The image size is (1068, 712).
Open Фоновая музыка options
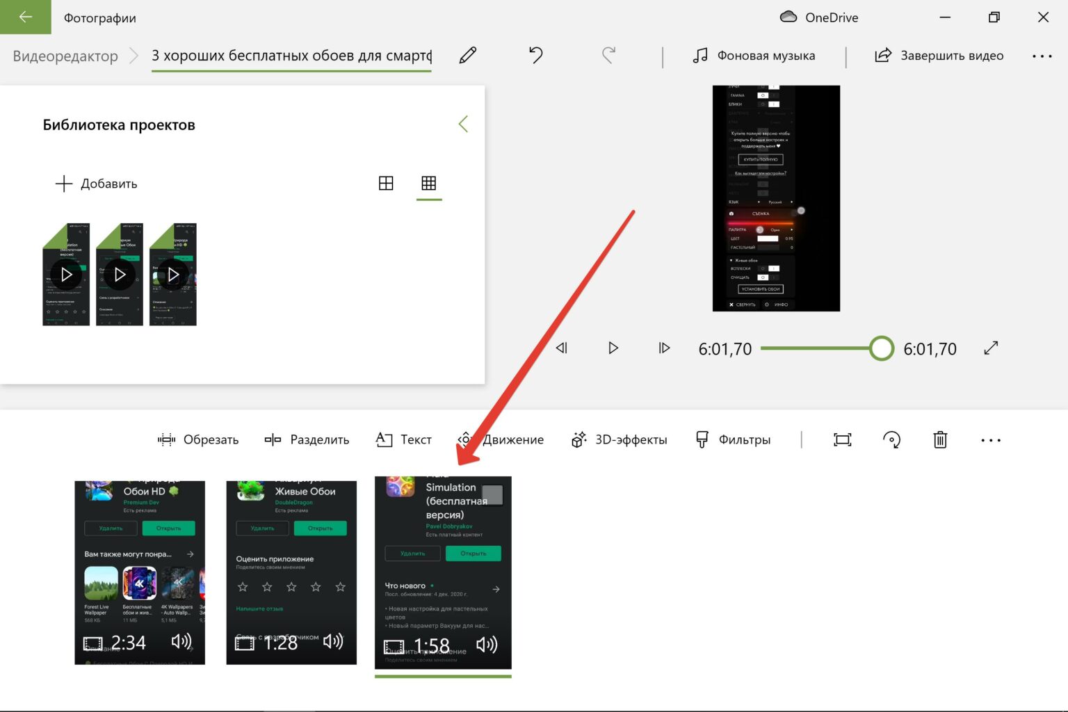(x=754, y=56)
